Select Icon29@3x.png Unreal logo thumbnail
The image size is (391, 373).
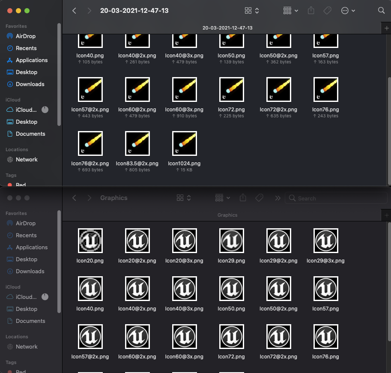(326, 241)
